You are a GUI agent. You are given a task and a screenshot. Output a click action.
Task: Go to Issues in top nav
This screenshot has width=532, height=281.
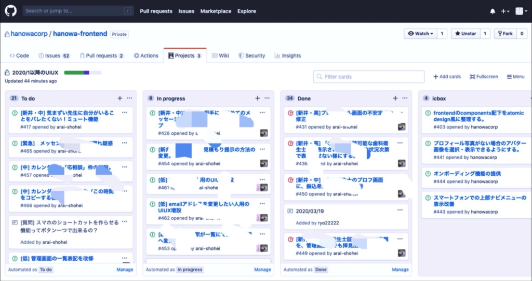pyautogui.click(x=187, y=11)
